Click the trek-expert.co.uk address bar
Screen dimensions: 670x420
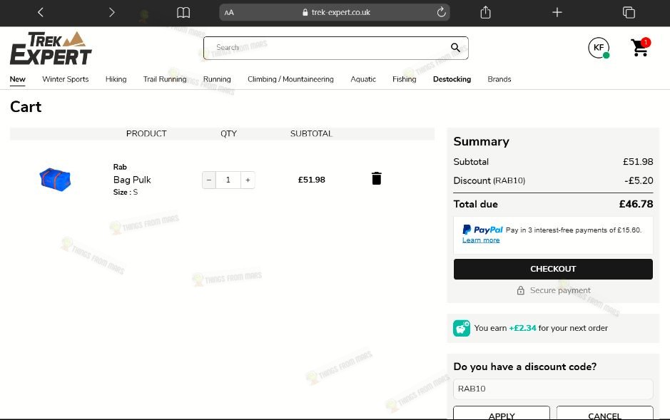click(335, 12)
